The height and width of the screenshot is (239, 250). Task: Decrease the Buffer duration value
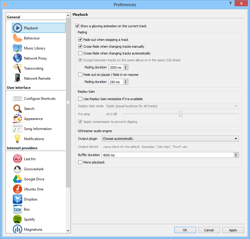(236, 156)
